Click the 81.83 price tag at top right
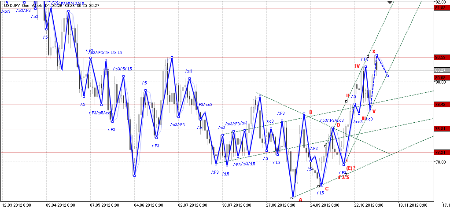 coord(439,8)
